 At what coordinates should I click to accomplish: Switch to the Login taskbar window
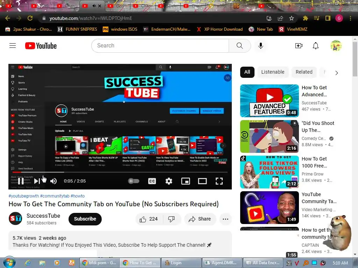tap(181, 263)
